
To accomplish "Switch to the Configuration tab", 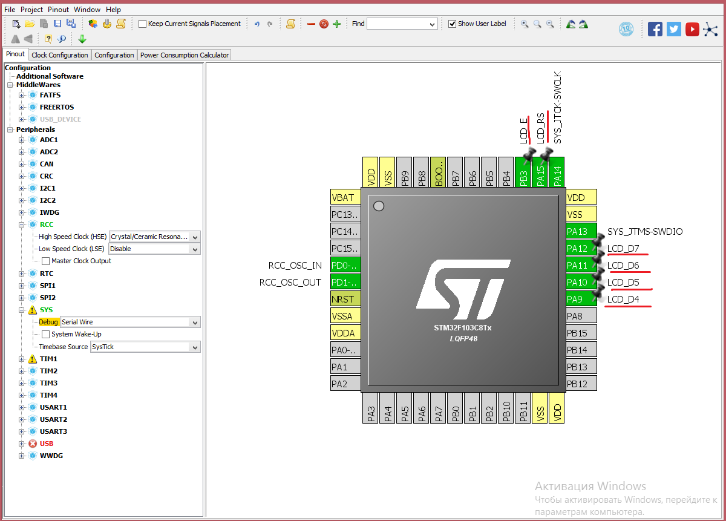I will pos(114,55).
